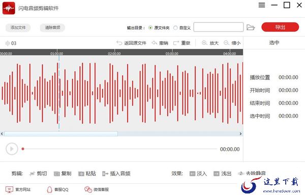305x195 pixels.
Task: Click the playback progress track line
Action: point(119,149)
